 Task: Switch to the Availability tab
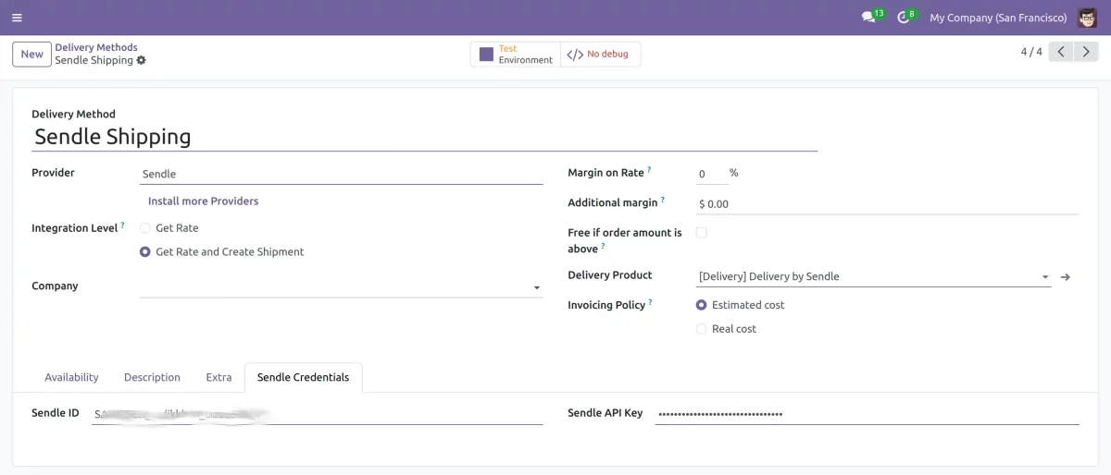click(x=71, y=377)
